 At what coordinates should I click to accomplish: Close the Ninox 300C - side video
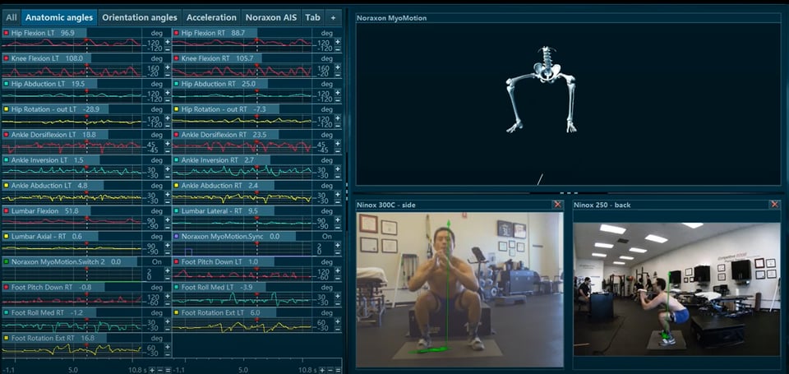point(557,205)
